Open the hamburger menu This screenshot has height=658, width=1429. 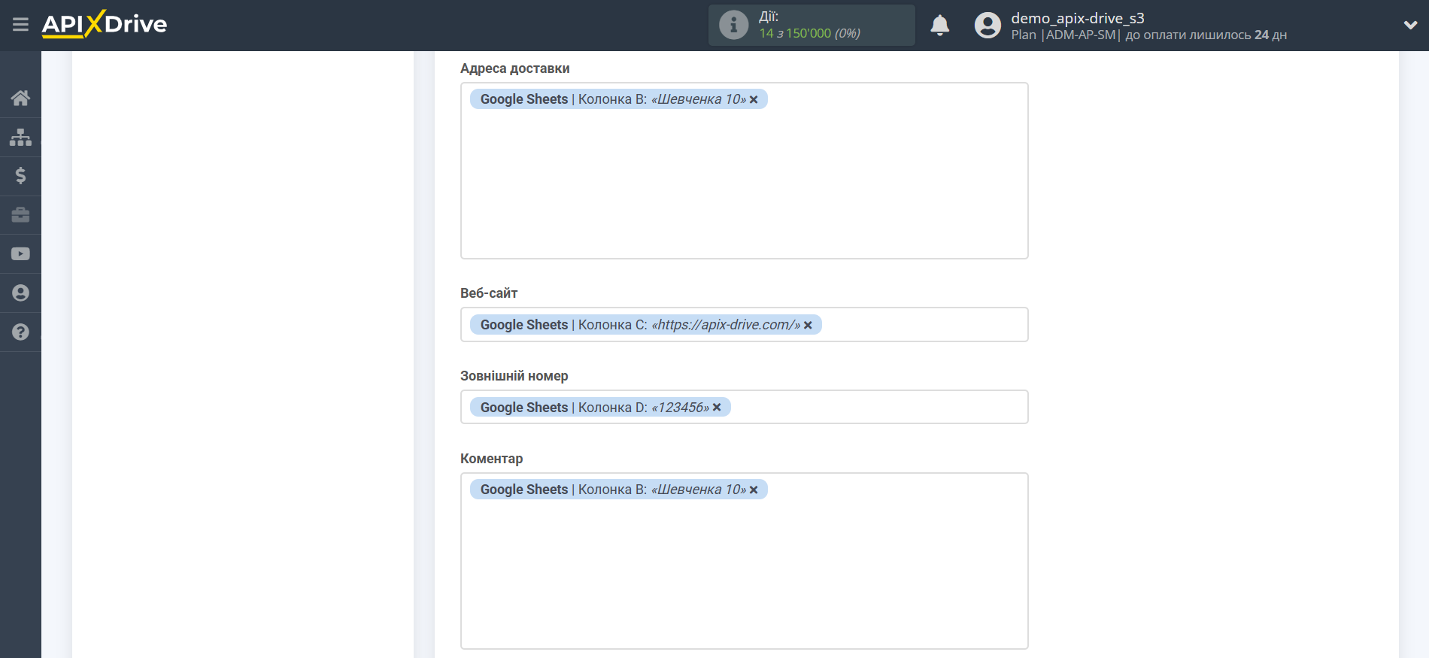20,25
